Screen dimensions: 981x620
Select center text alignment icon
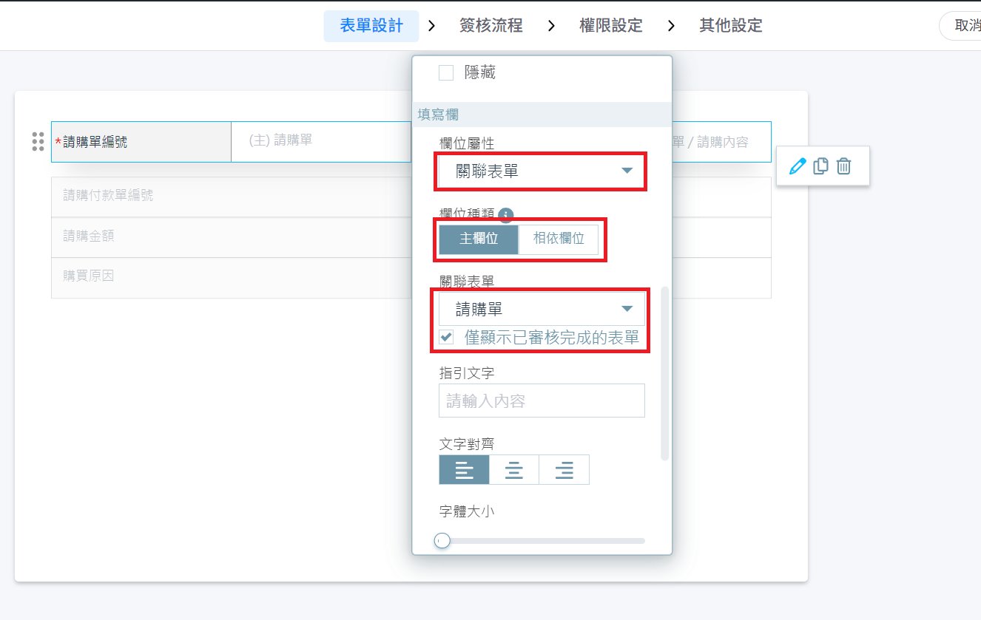point(514,469)
